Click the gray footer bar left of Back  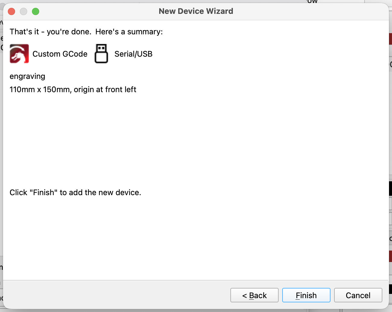click(115, 295)
